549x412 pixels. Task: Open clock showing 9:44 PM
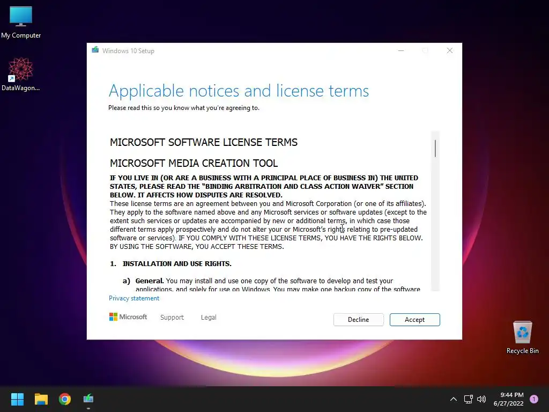coord(509,399)
